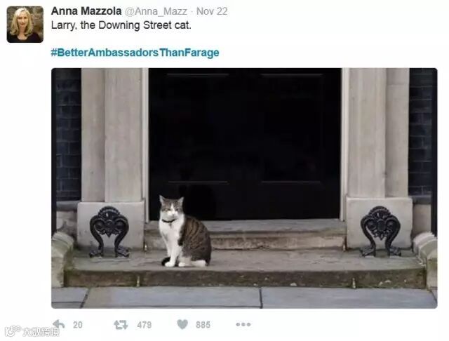Click the watermark paw logo at bottom left

coord(13,331)
